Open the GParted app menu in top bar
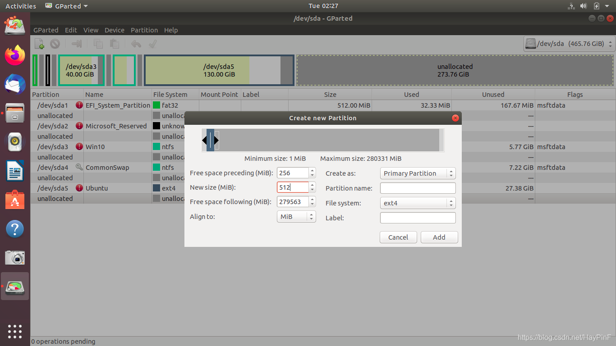The height and width of the screenshot is (346, 616). click(67, 6)
